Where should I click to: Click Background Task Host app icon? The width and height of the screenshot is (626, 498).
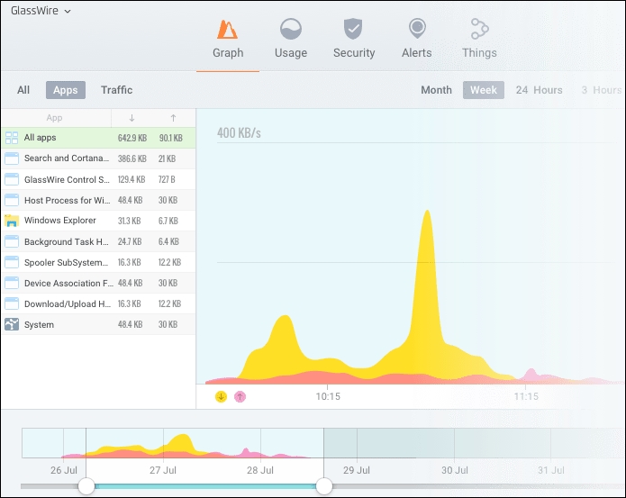point(12,241)
